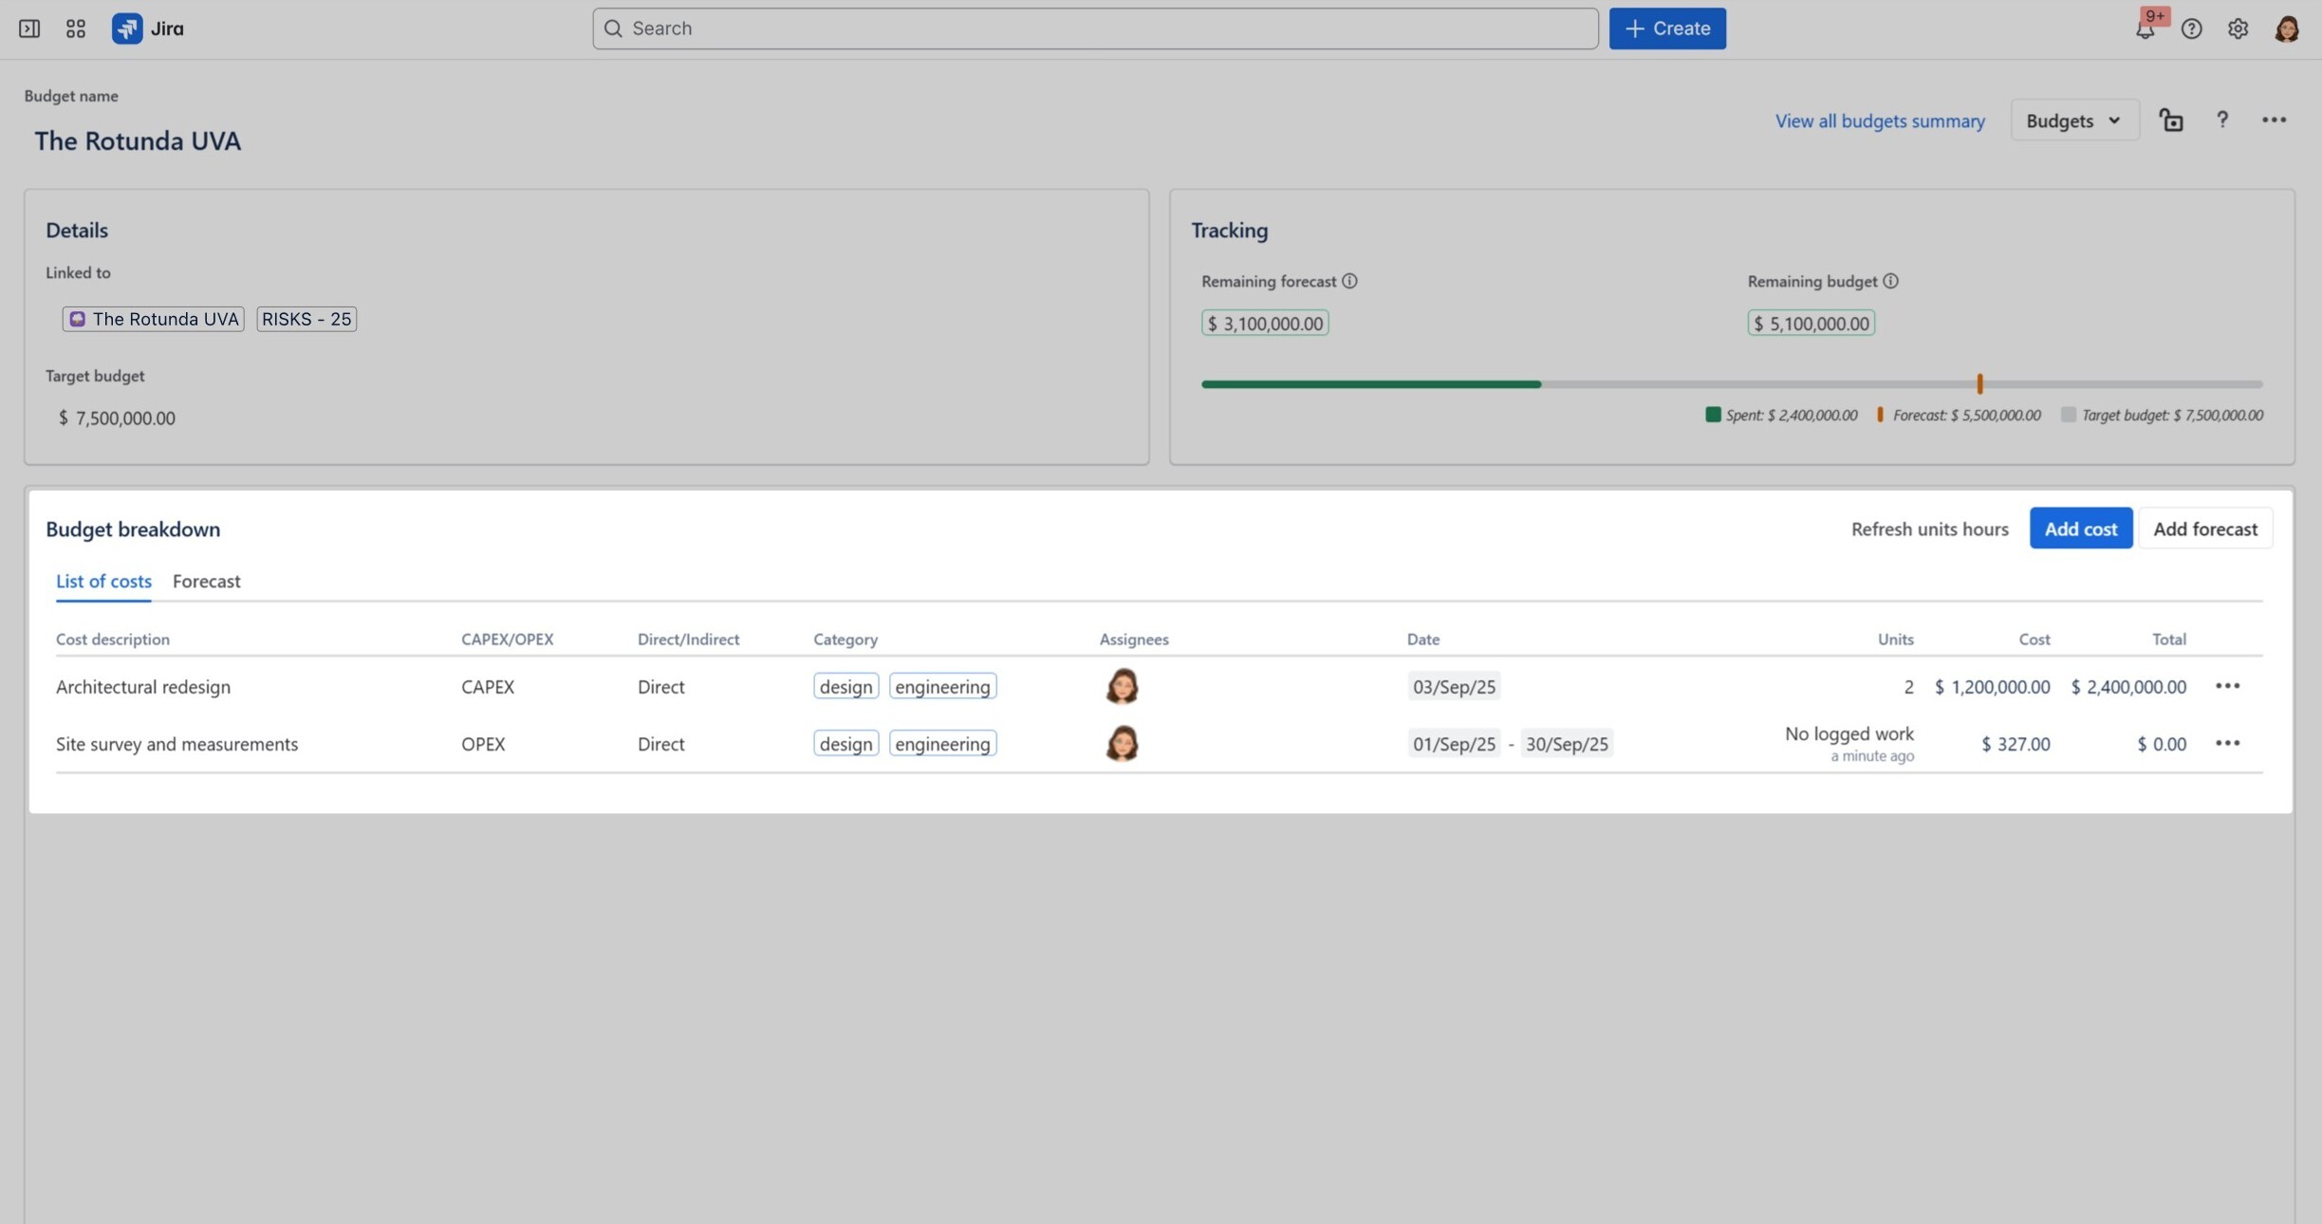The width and height of the screenshot is (2322, 1224).
Task: Open your profile avatar menu
Action: 2287,28
